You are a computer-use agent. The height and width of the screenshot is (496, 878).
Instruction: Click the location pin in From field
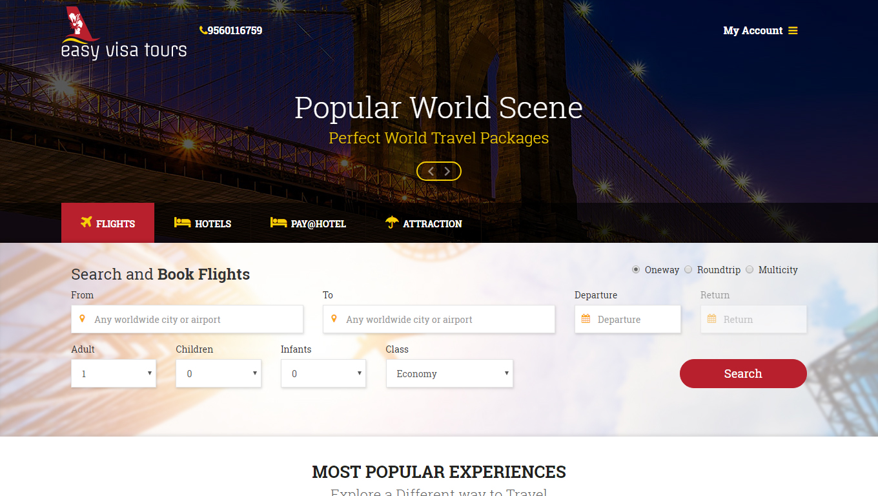(x=82, y=318)
